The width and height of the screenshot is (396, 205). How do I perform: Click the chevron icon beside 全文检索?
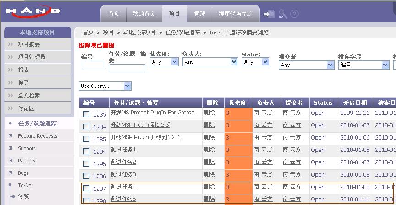point(11,96)
